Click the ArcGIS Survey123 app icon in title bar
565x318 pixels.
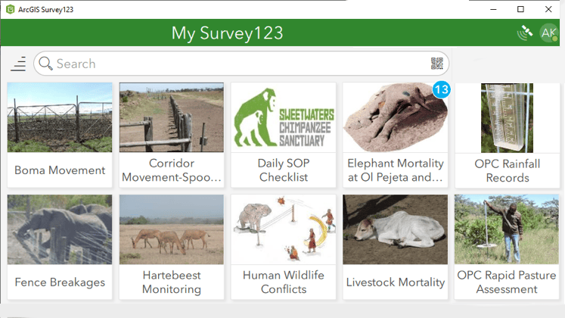click(9, 9)
